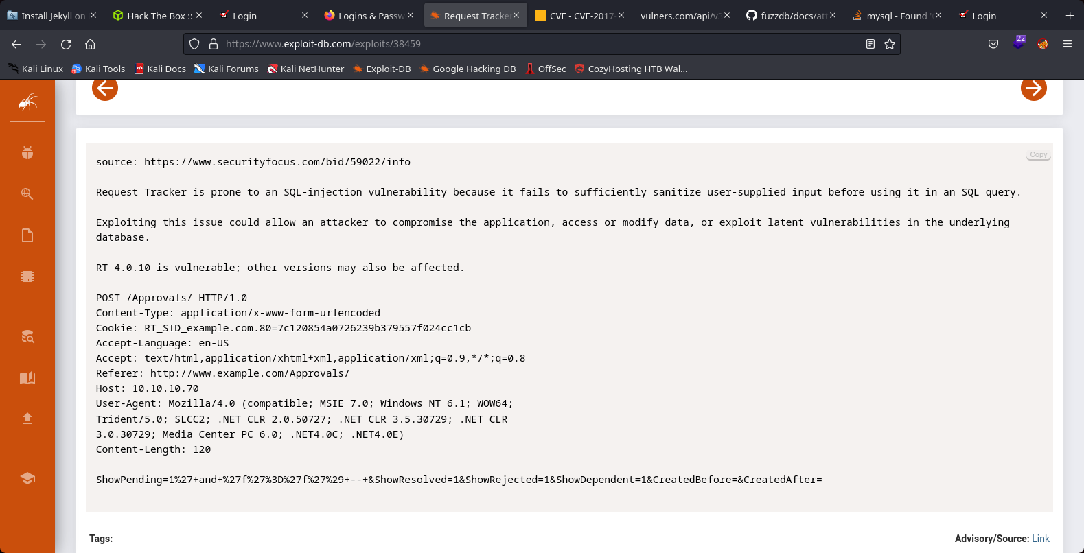Click the 'POST /Approvals/ HTTP/1.0' line

(172, 298)
